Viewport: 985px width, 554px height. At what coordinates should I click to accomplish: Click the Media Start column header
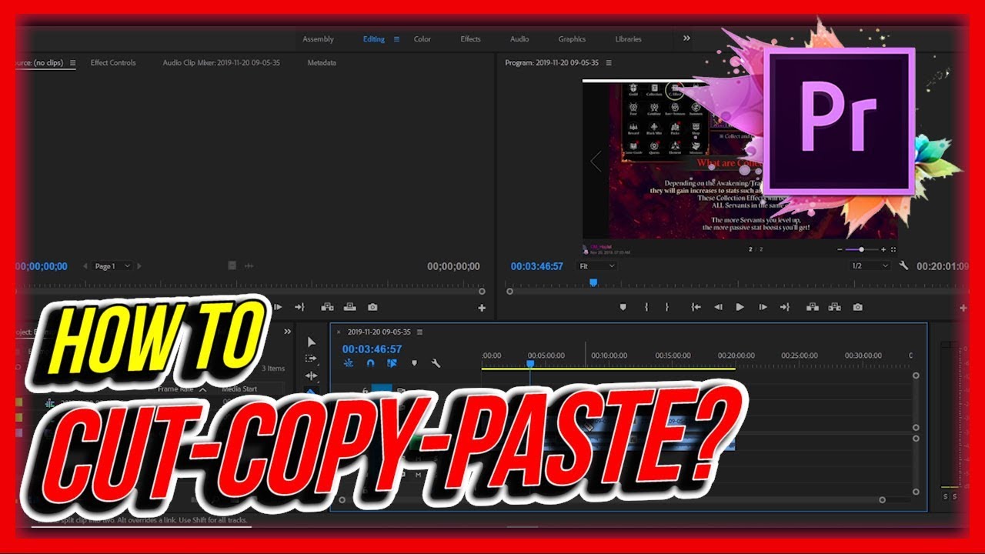click(239, 389)
